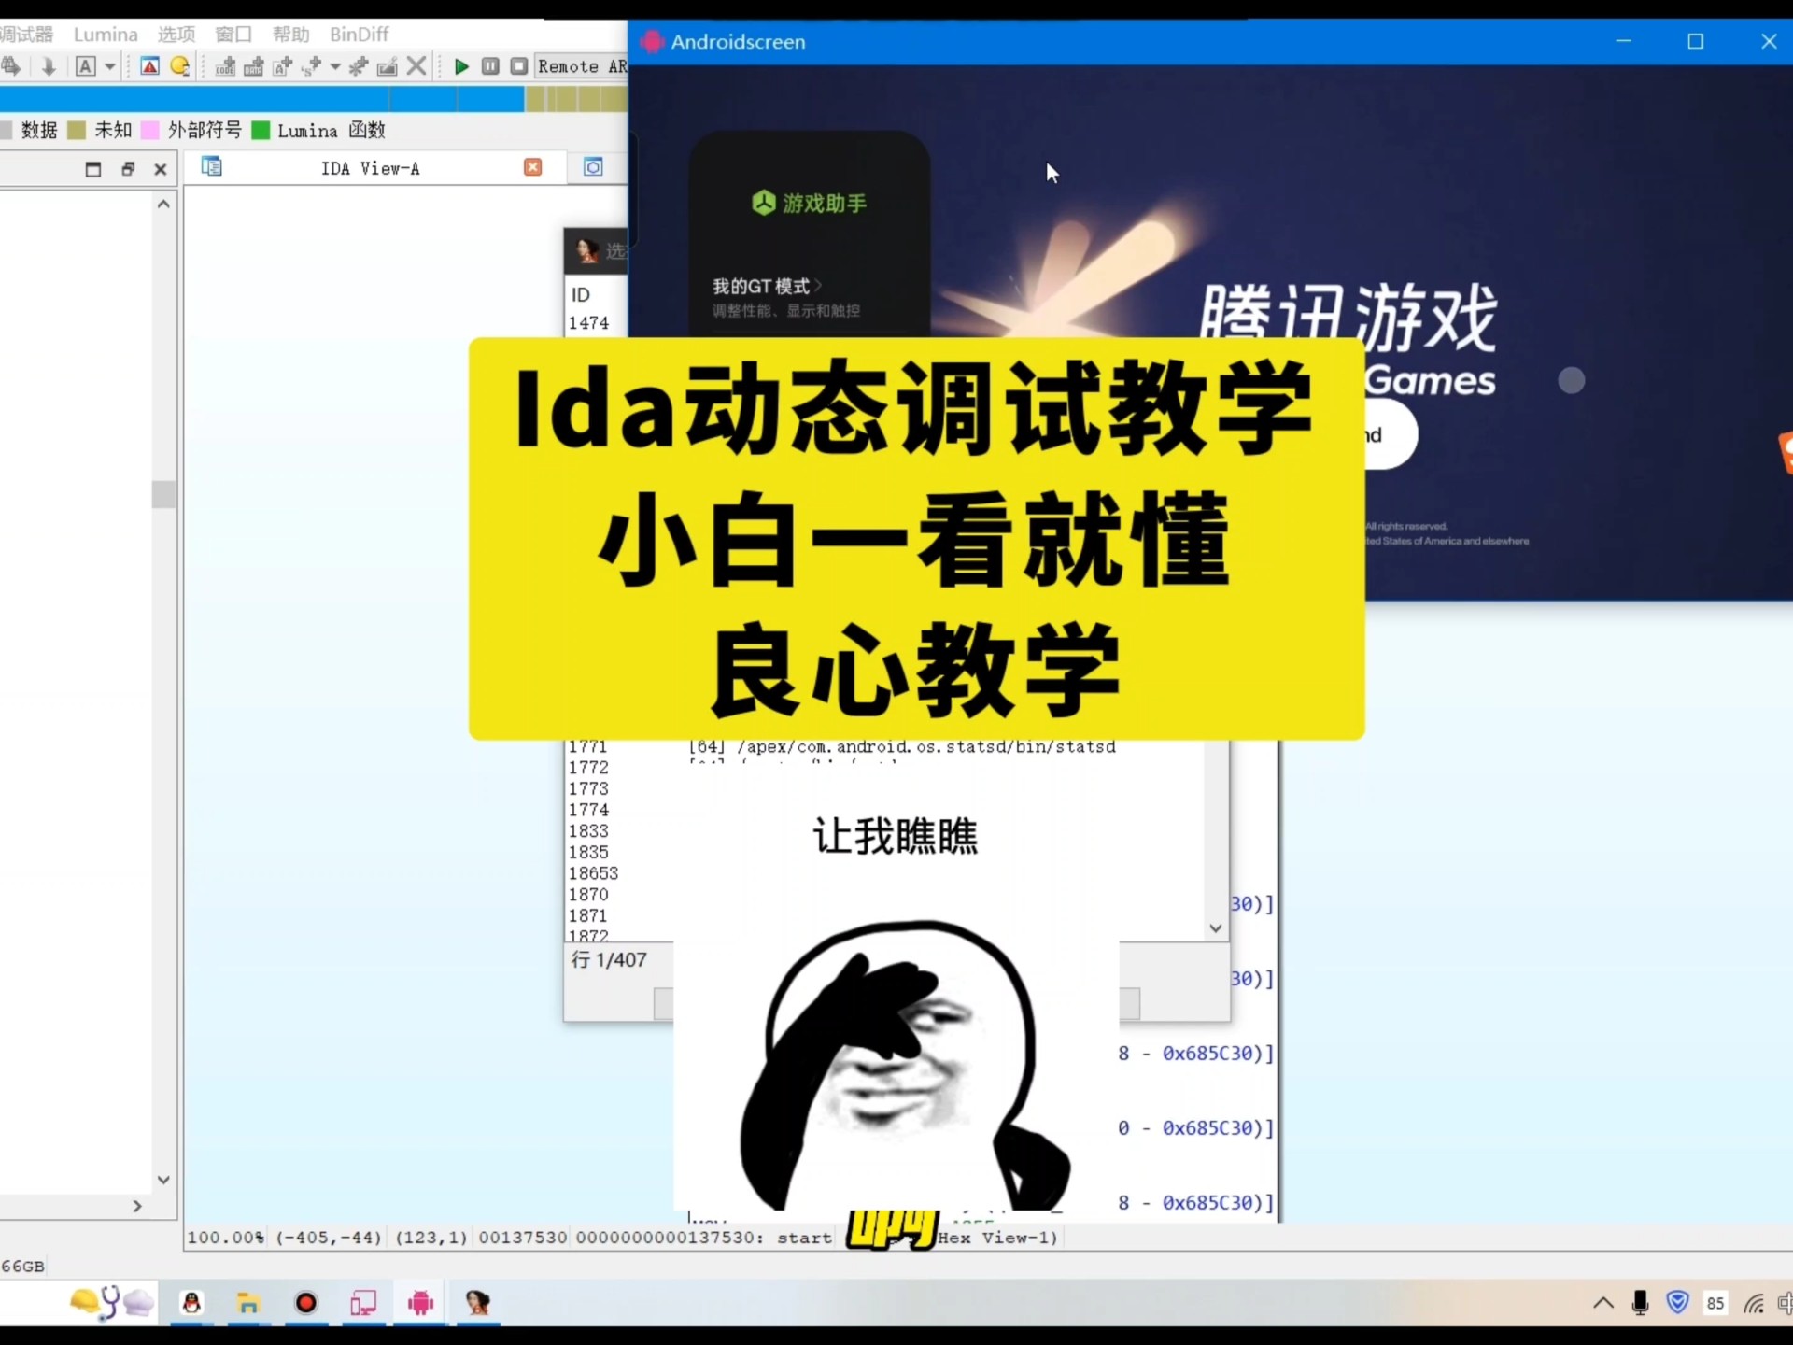The image size is (1793, 1345).
Task: Click grey floating dot in Androidscreen window
Action: pos(1572,380)
